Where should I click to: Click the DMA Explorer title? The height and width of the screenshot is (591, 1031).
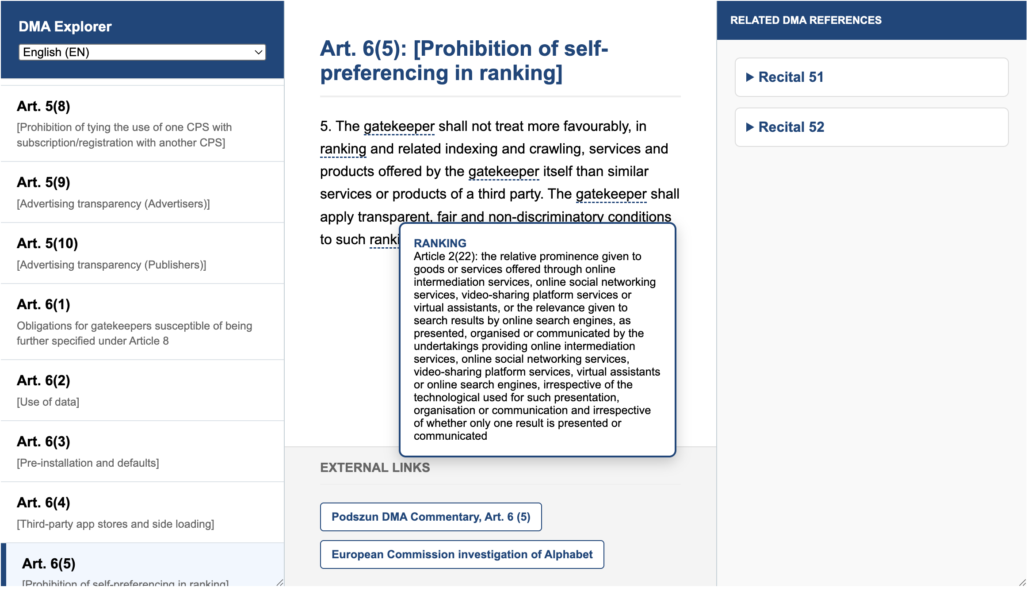pos(65,27)
